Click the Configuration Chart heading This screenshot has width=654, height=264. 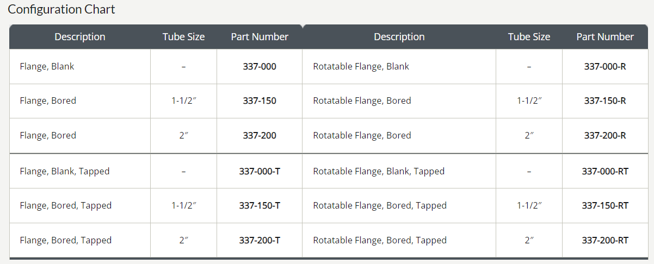click(x=61, y=9)
